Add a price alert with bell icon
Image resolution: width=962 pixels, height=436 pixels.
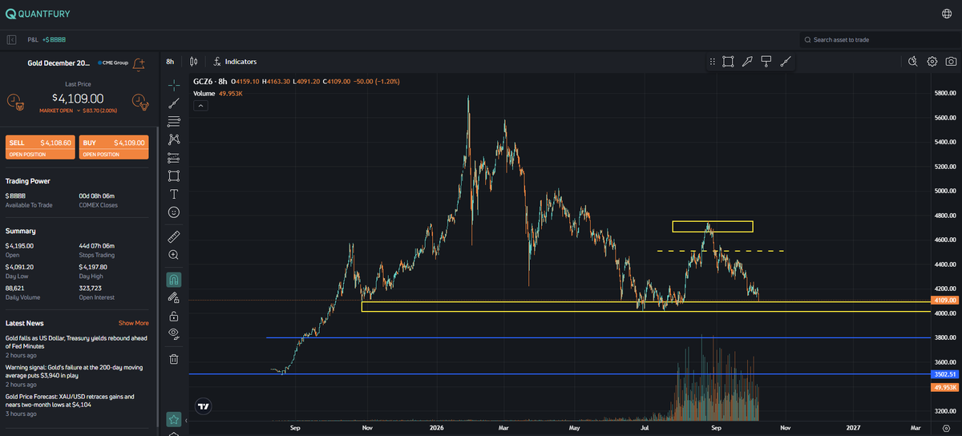[139, 63]
